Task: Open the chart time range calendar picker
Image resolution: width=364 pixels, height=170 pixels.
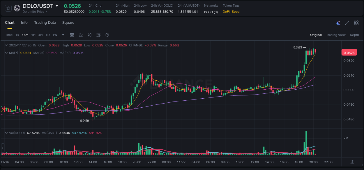Action: click(x=72, y=35)
